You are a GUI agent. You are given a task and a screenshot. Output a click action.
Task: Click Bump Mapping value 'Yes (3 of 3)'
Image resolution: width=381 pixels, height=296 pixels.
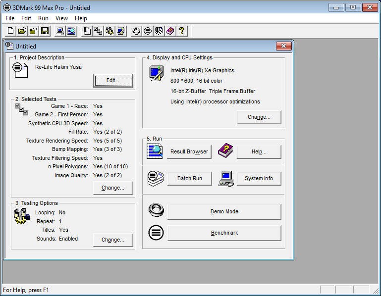[x=108, y=149]
